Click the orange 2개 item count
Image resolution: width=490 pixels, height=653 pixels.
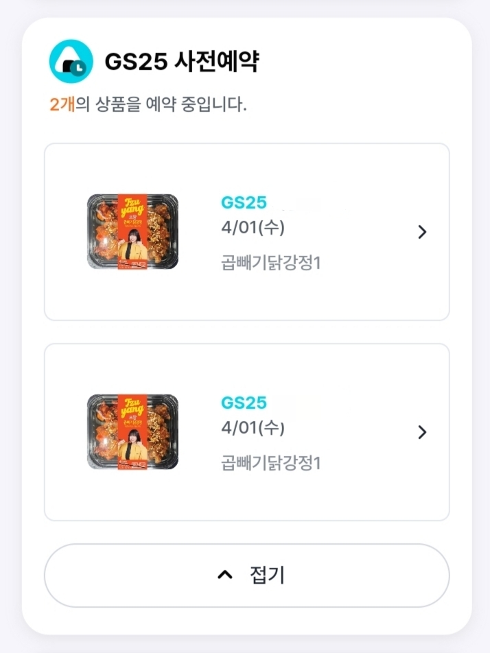[x=62, y=105]
